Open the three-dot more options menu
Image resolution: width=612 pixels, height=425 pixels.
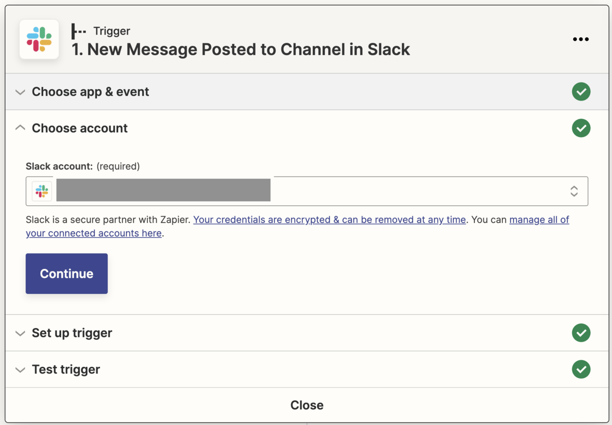pos(580,39)
